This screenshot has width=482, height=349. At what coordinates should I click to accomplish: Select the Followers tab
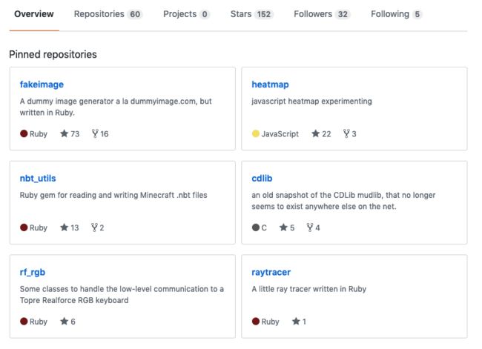(322, 14)
